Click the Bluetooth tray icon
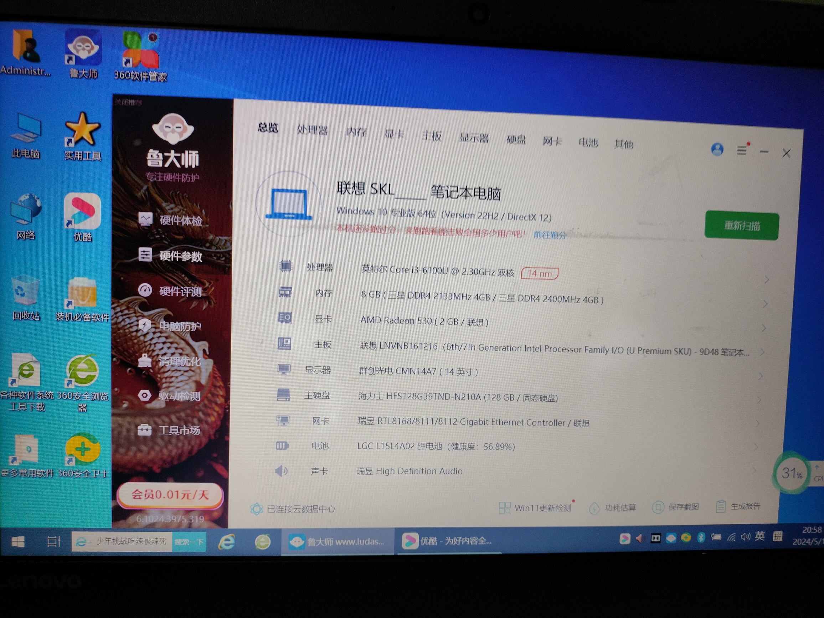 (701, 537)
